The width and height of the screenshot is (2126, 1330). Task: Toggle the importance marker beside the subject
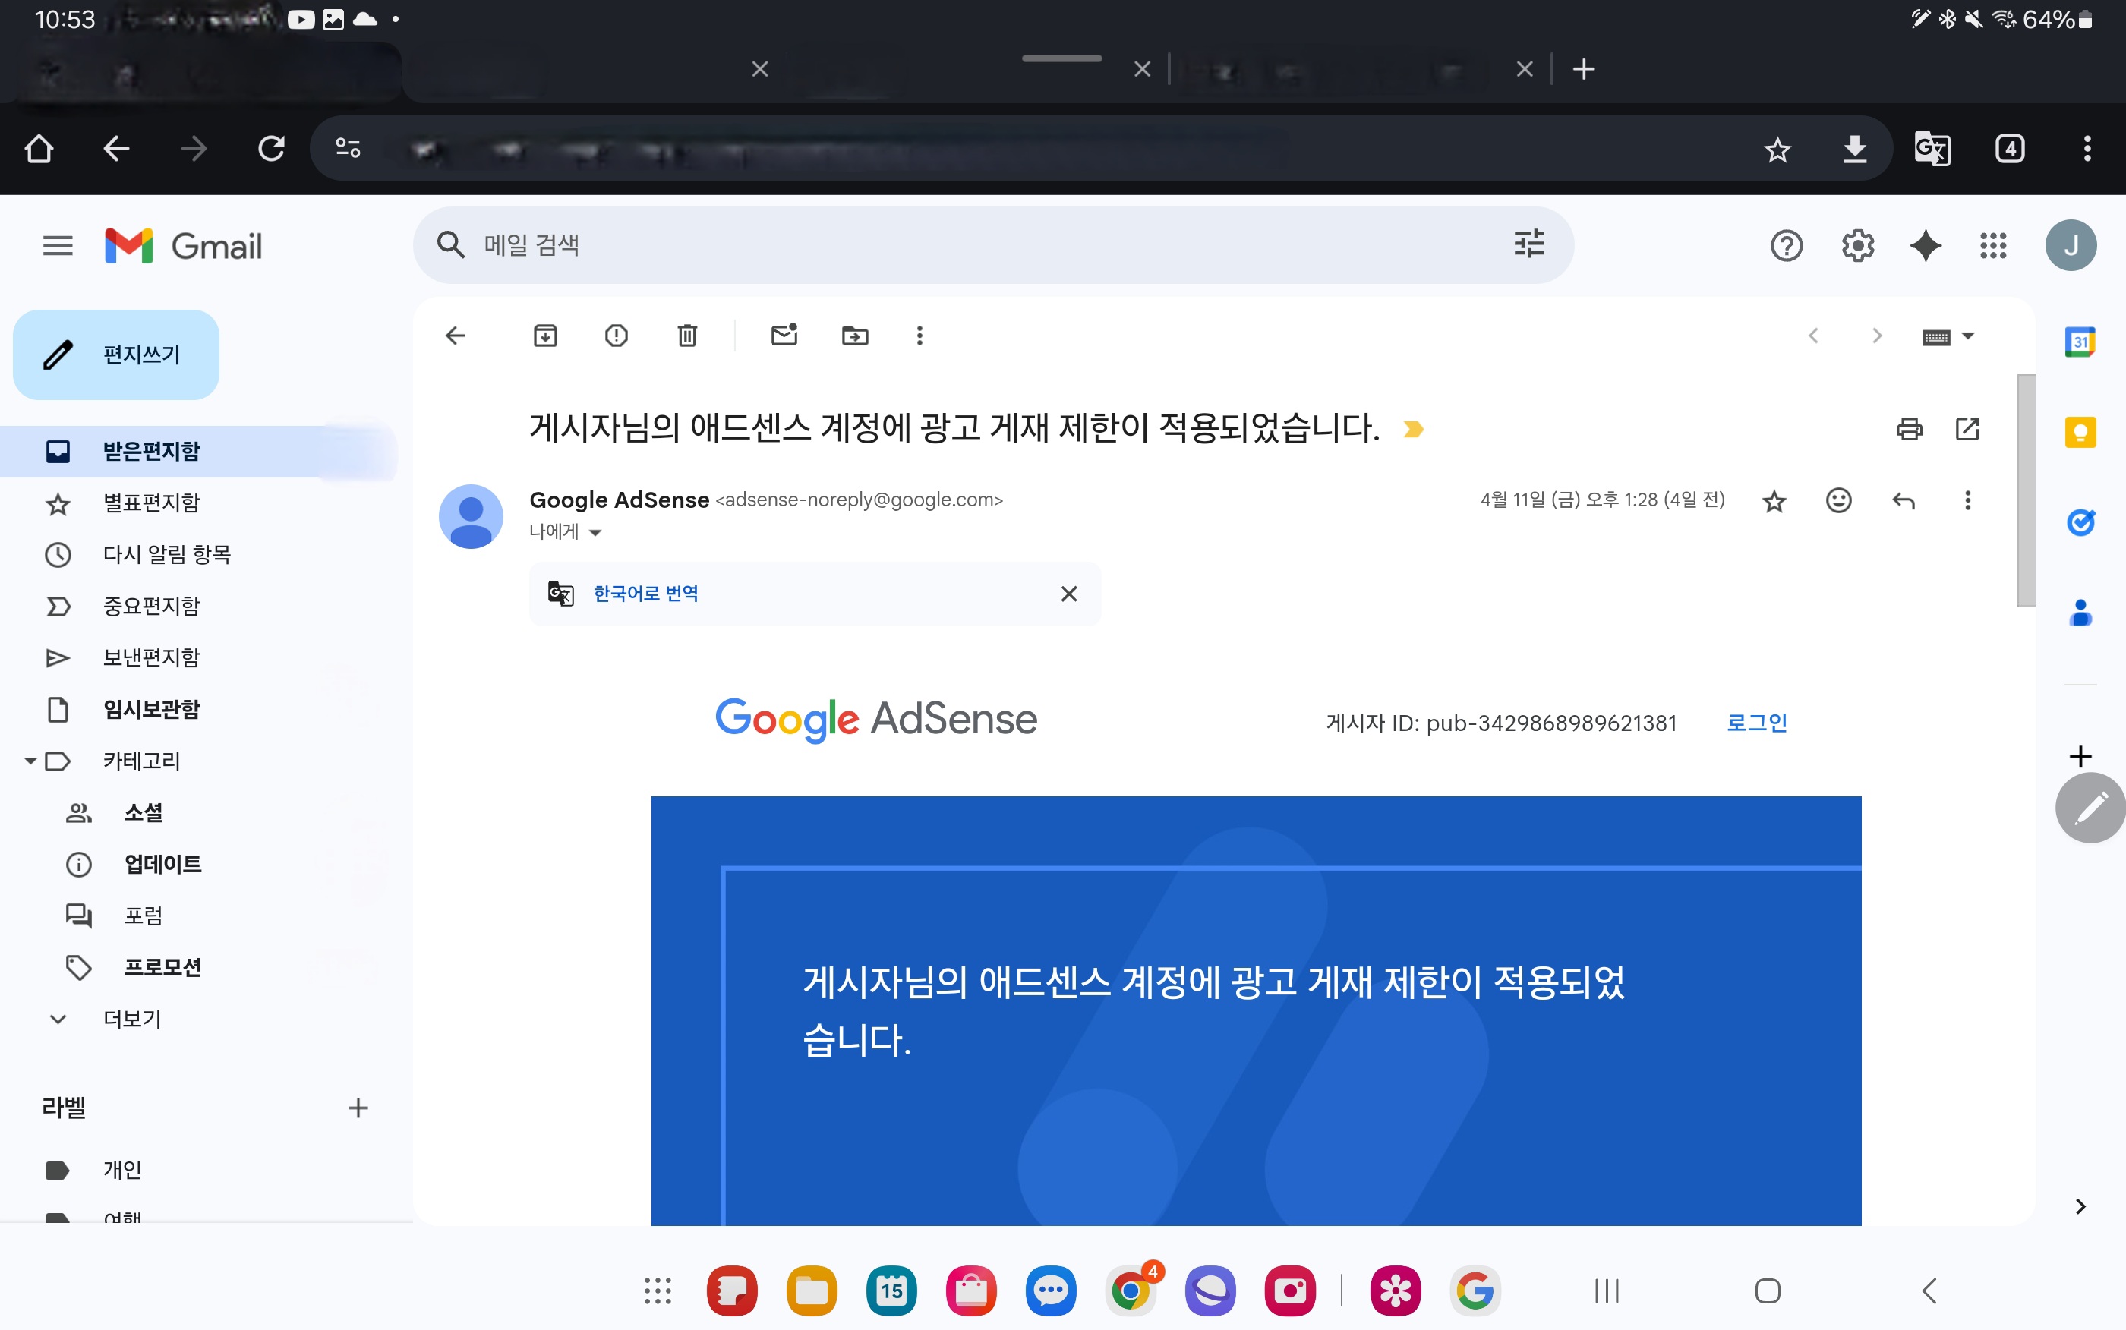(x=1412, y=429)
